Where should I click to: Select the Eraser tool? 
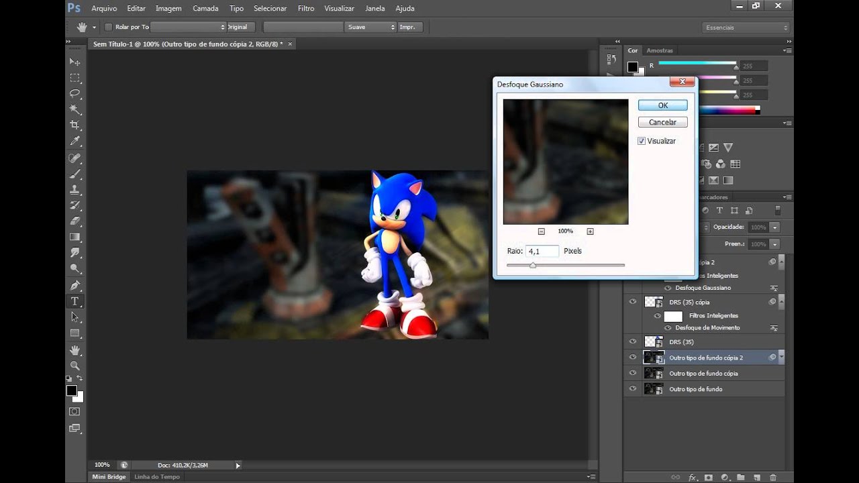coord(75,221)
